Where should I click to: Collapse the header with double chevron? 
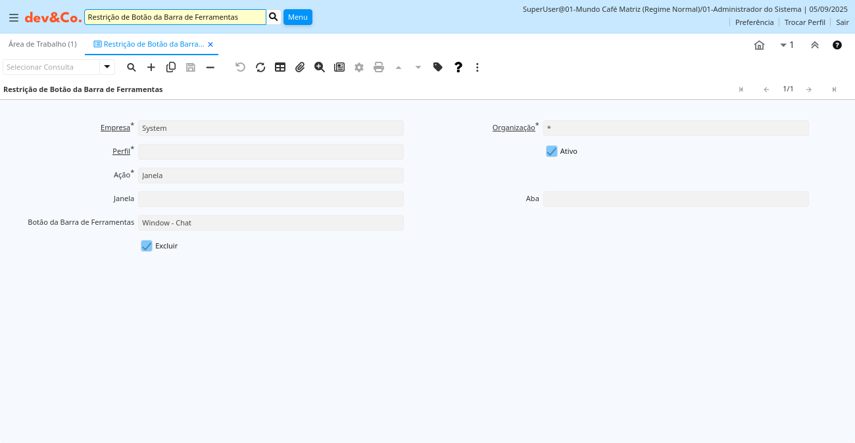click(814, 45)
